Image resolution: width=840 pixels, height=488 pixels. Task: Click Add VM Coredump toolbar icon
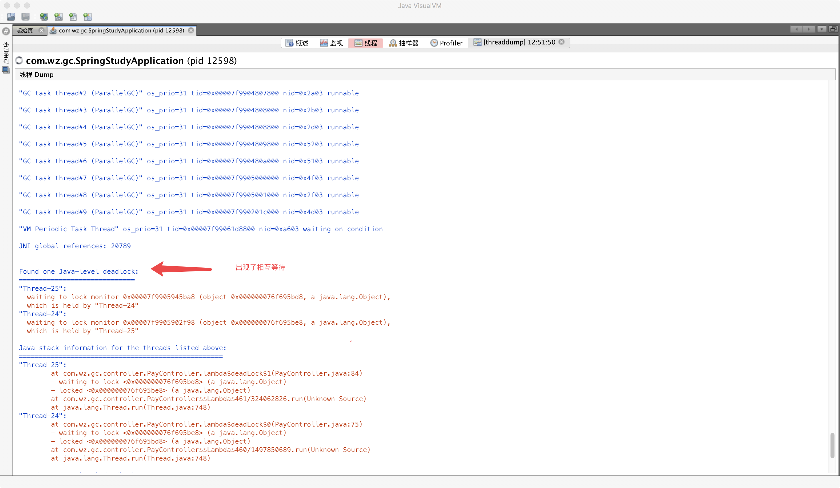click(73, 17)
